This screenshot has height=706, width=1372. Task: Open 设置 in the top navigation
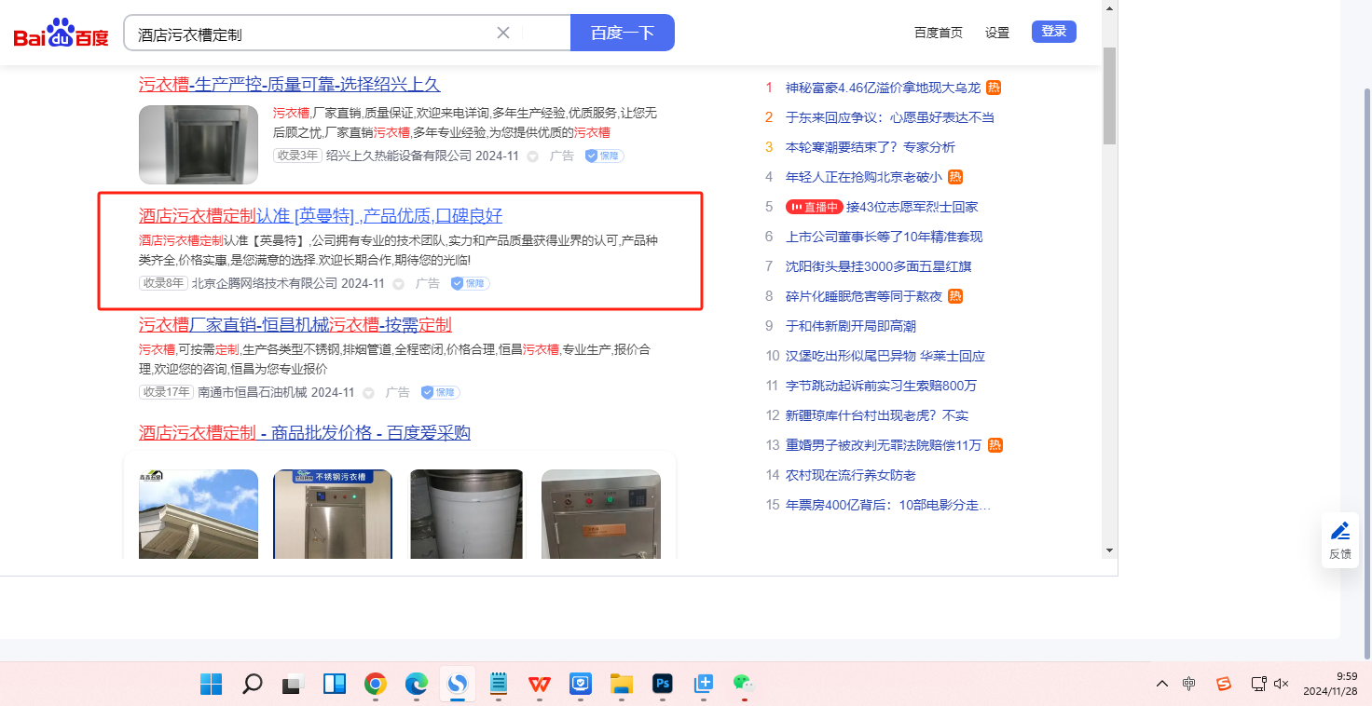[997, 33]
